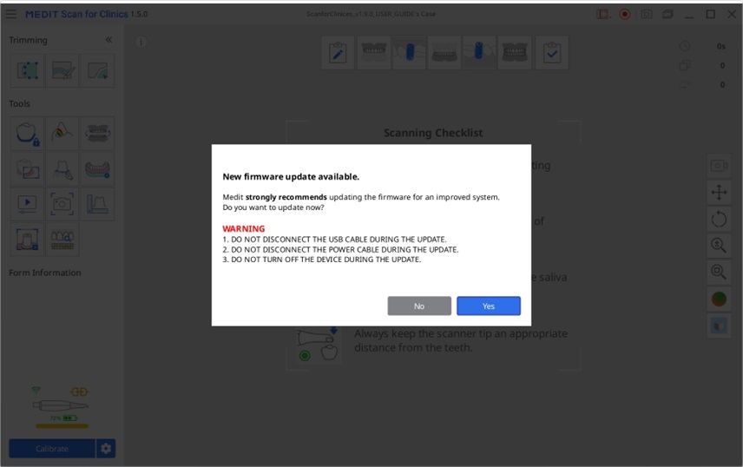Open the form pencil clipboard stage
This screenshot has height=467, width=743.
pos(338,52)
